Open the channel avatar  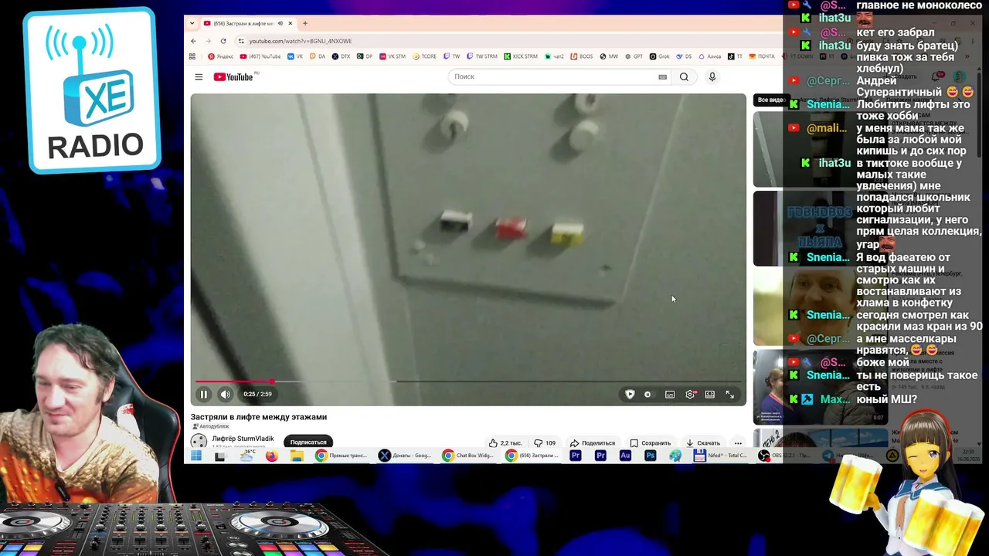(199, 442)
